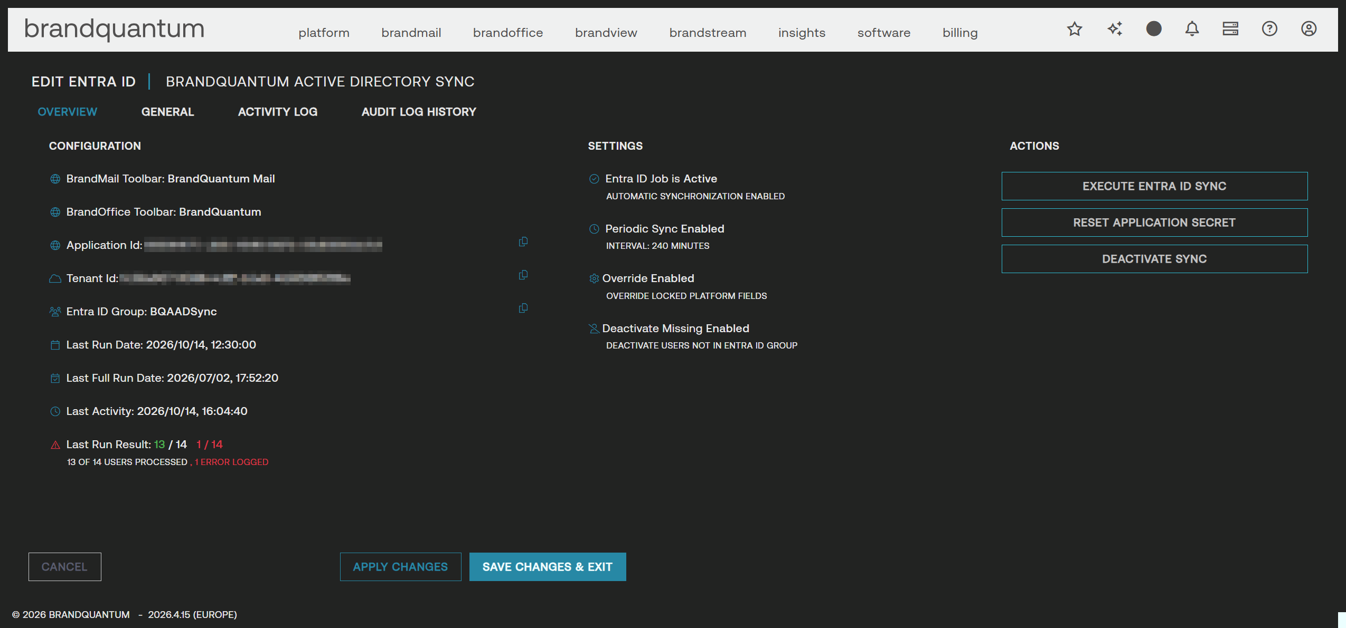Open the user account profile icon

point(1309,29)
